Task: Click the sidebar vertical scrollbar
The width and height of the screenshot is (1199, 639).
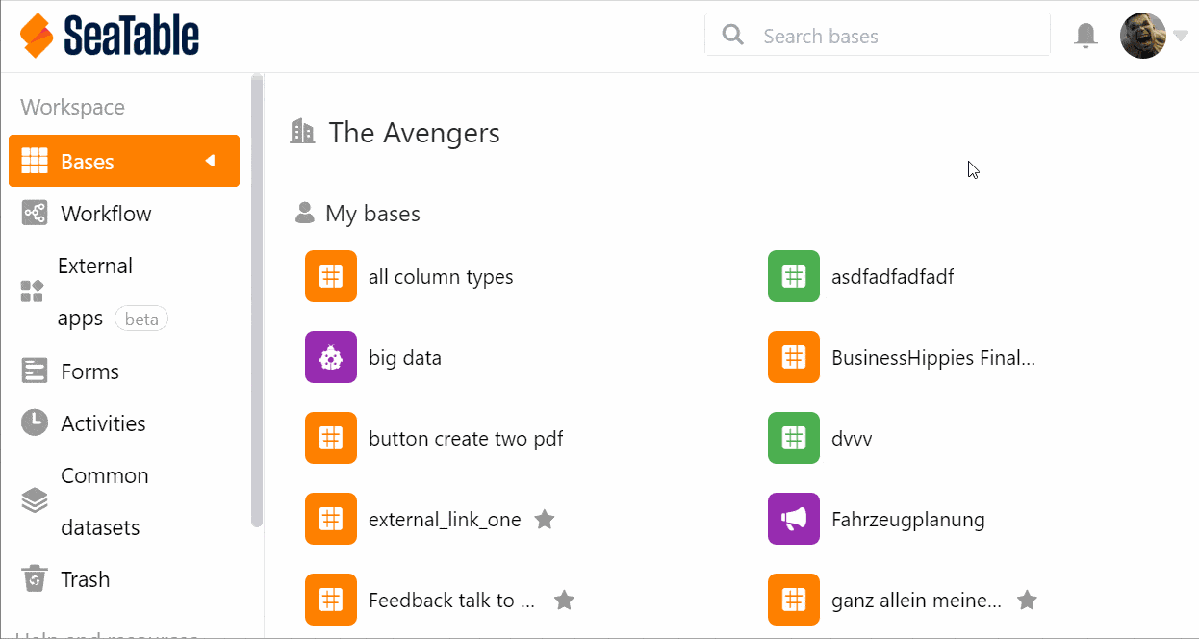Action: click(x=256, y=298)
